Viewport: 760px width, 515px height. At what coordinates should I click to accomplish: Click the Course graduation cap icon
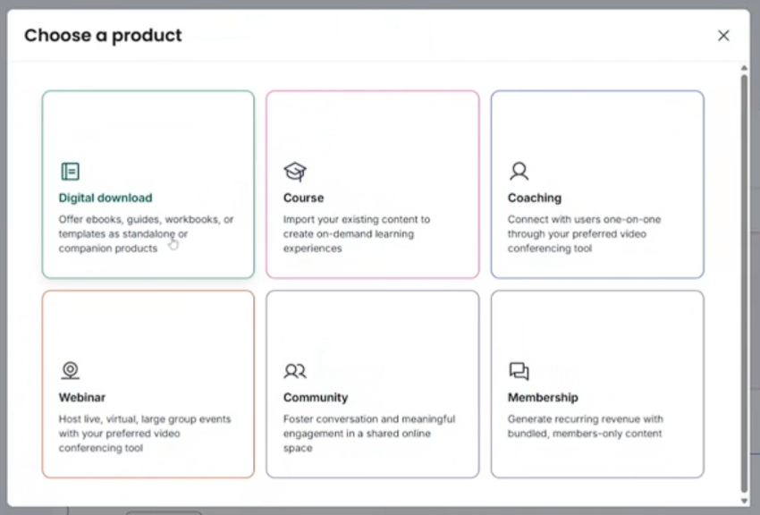(x=295, y=172)
